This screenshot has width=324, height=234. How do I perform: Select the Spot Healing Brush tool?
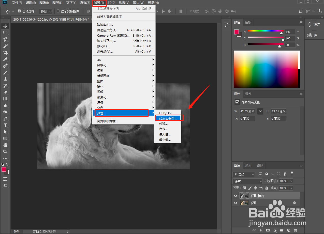[x=5, y=66]
